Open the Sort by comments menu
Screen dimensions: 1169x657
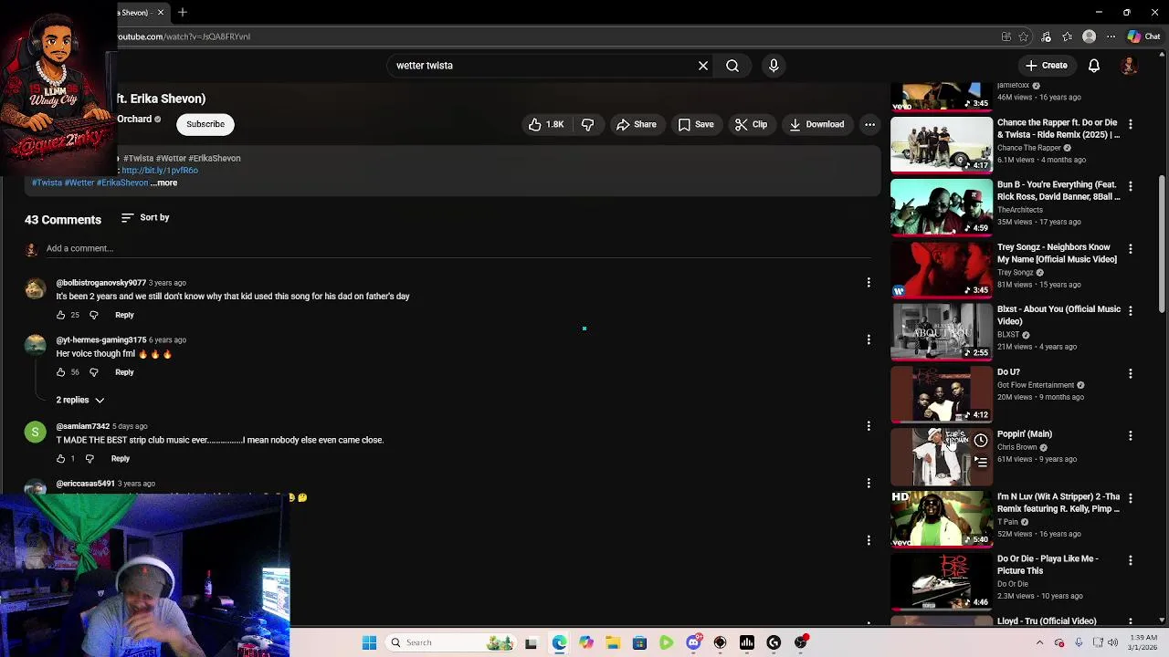(x=145, y=217)
